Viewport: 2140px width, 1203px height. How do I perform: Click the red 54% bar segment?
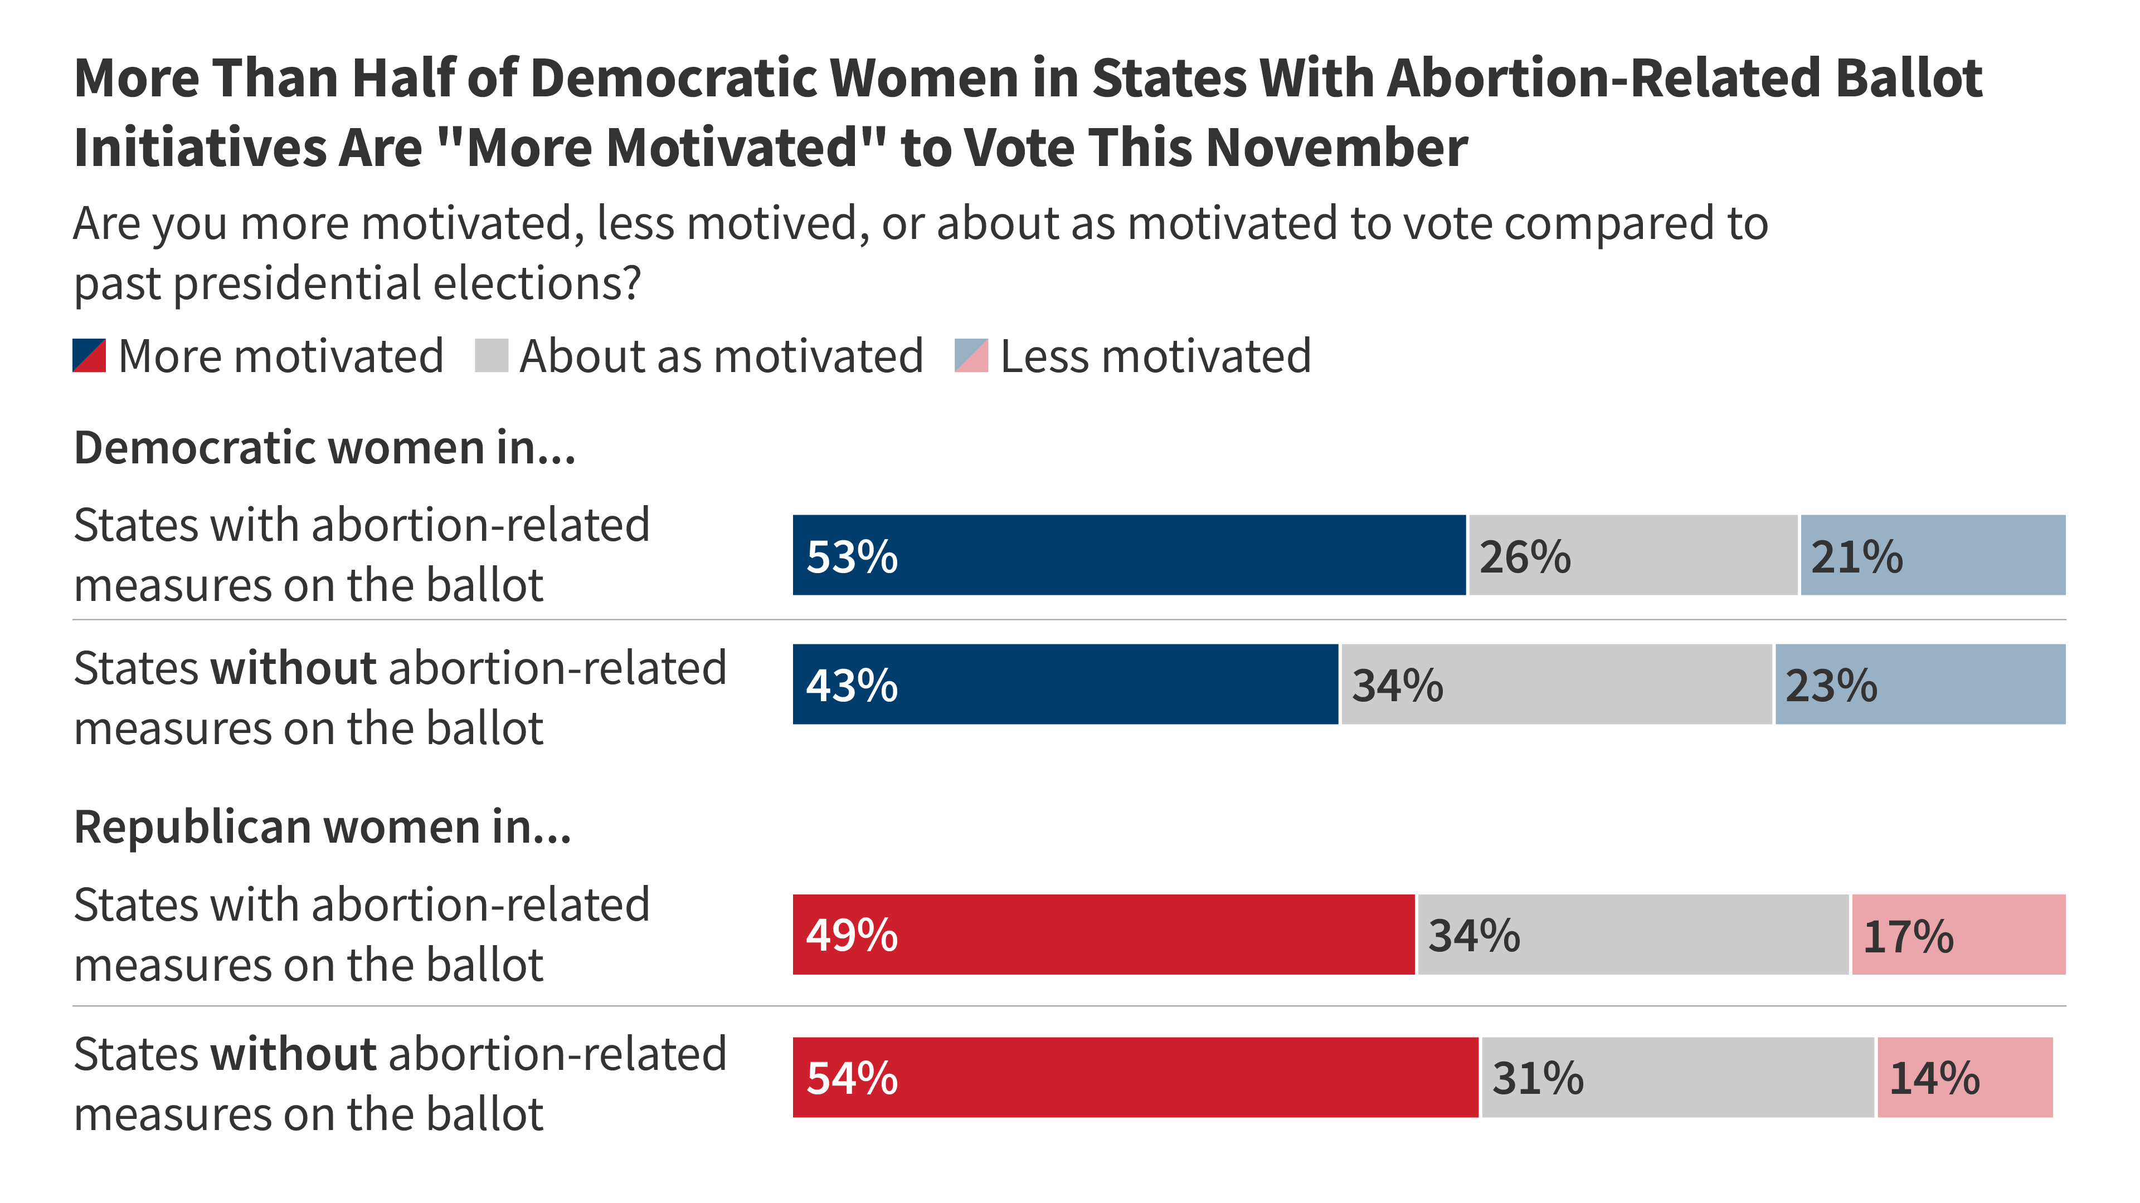[x=1135, y=1077]
